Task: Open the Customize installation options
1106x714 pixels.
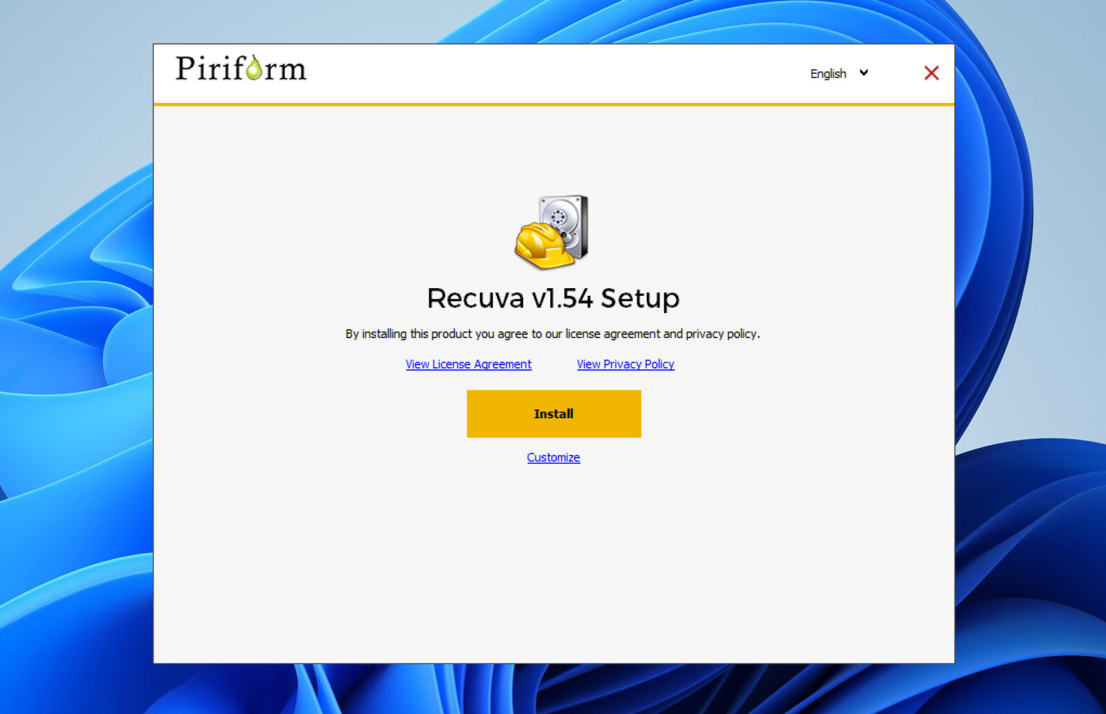Action: pyautogui.click(x=553, y=457)
